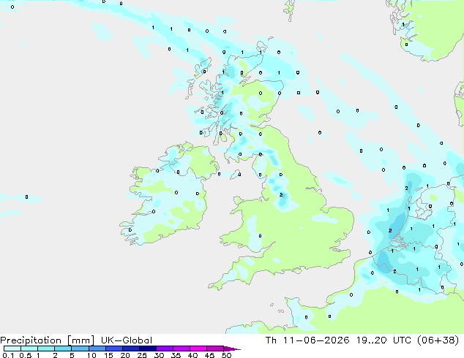Click the 1–2 mm legend color swatch
Image resolution: width=464 pixels, height=358 pixels.
pyautogui.click(x=46, y=349)
